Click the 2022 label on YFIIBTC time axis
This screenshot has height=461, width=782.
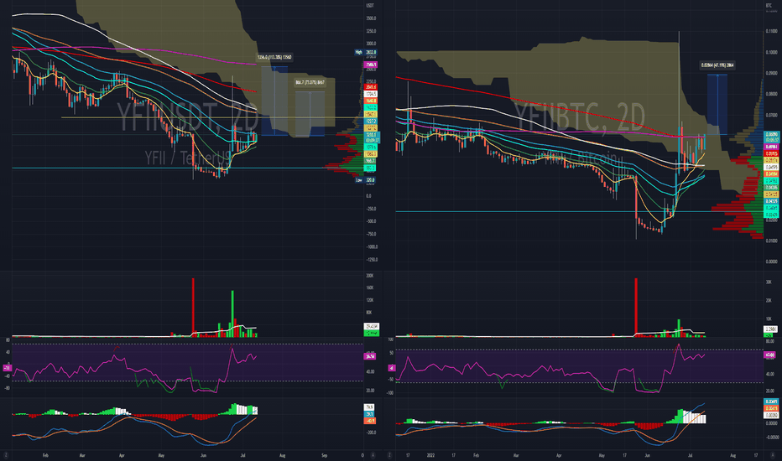[x=430, y=455]
